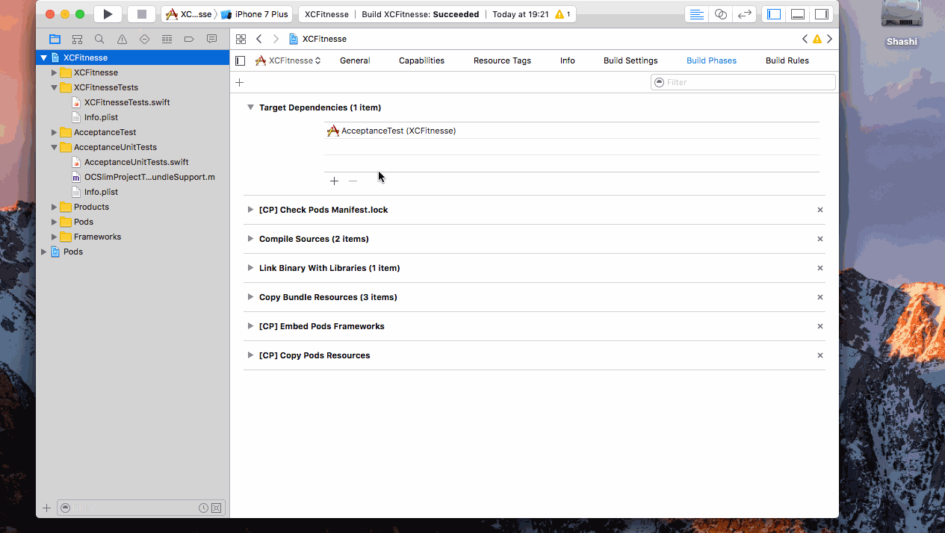Image resolution: width=945 pixels, height=533 pixels.
Task: Toggle the Navigator panel visibility
Action: [x=774, y=14]
